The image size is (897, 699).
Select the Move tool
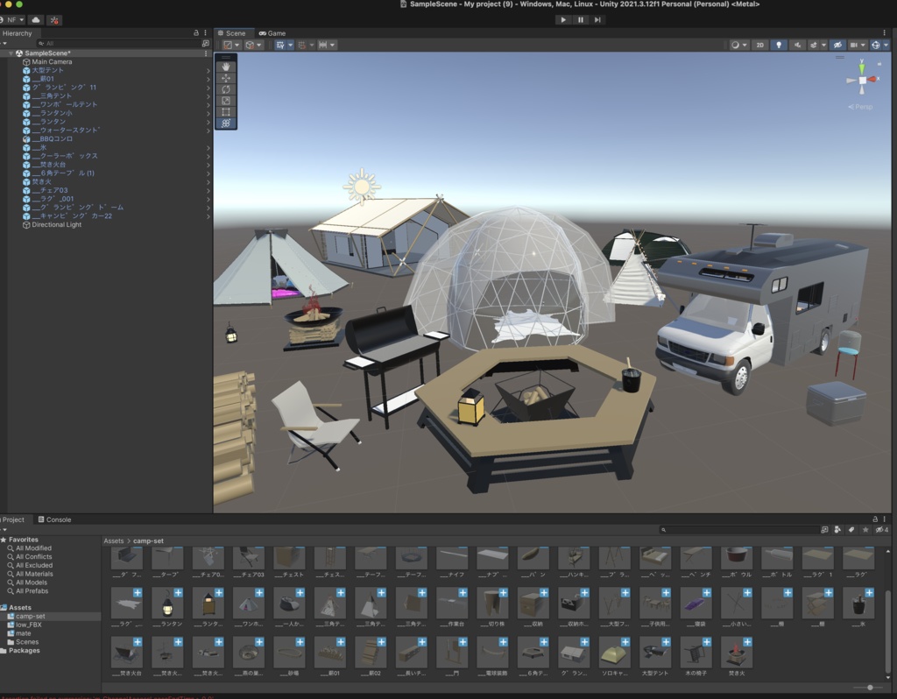[225, 76]
